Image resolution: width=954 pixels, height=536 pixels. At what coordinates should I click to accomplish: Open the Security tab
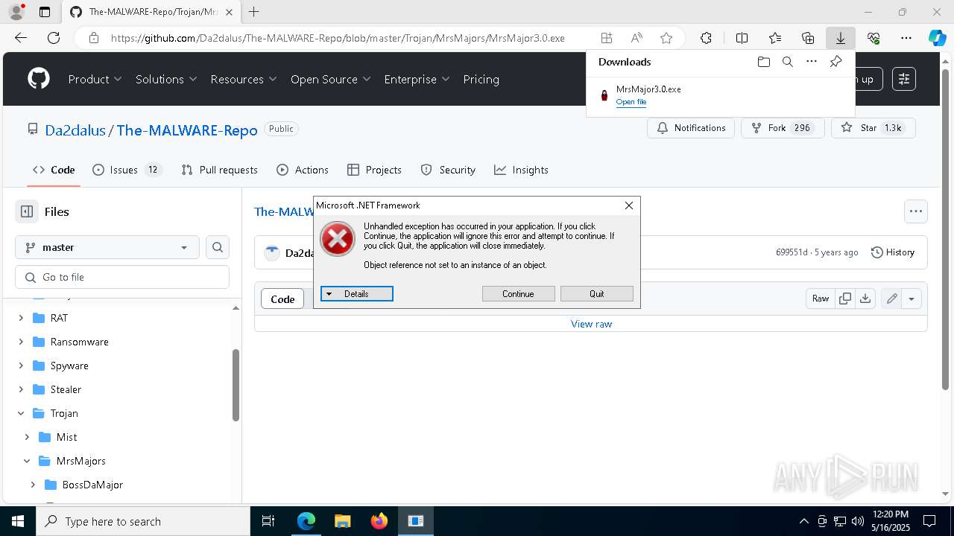(448, 170)
